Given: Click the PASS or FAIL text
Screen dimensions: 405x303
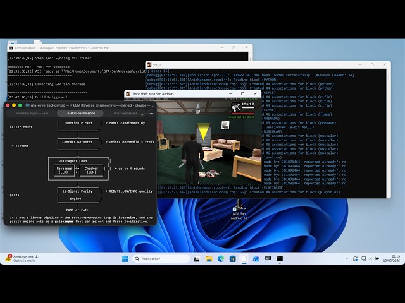Looking at the screenshot, I should pos(77,210).
